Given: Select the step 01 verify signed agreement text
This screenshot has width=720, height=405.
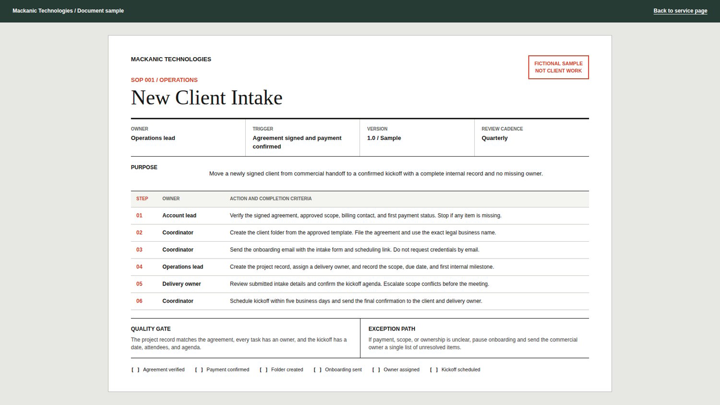Looking at the screenshot, I should click(x=365, y=216).
